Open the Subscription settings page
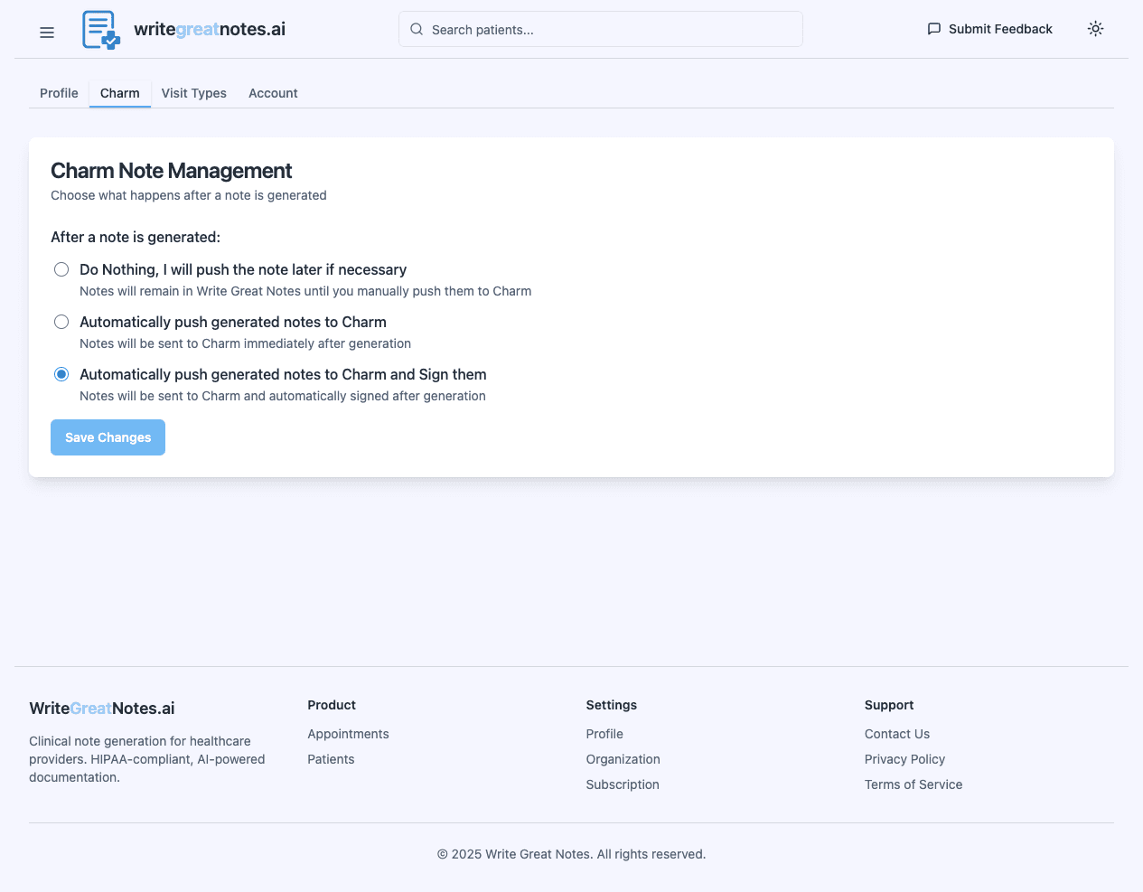The width and height of the screenshot is (1143, 892). click(622, 784)
